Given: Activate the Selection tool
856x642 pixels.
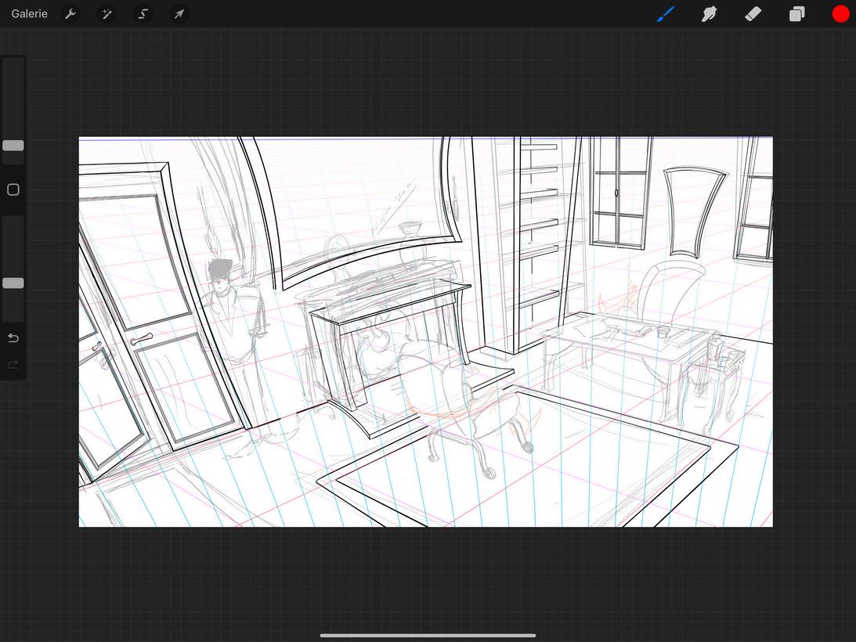Looking at the screenshot, I should coord(143,13).
